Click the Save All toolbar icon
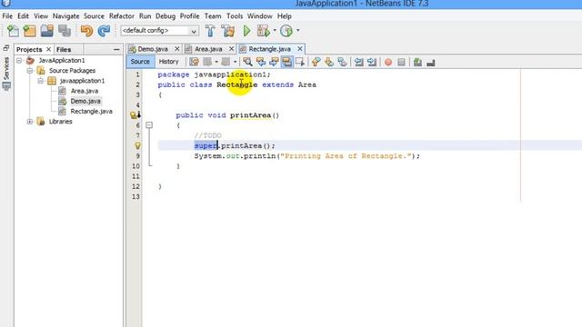Viewport: 582px width, 327px height. [x=65, y=31]
